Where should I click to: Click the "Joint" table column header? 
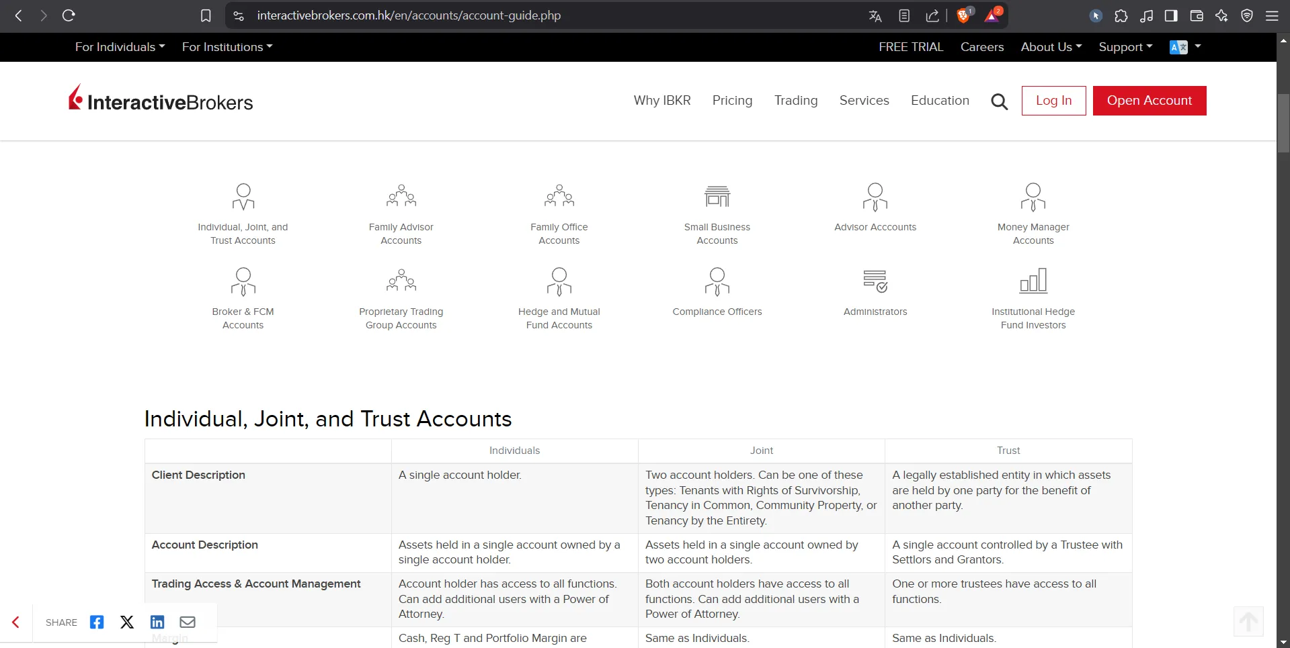pos(762,451)
